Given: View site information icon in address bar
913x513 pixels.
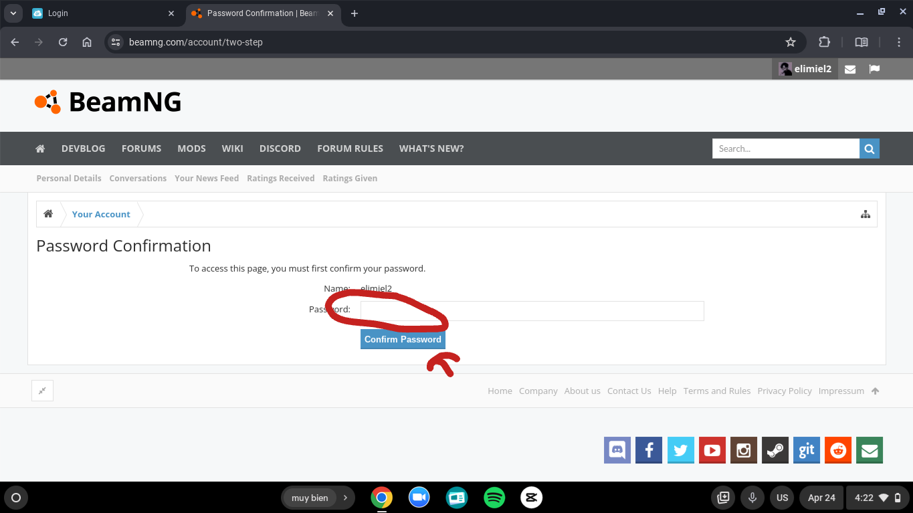Looking at the screenshot, I should [116, 42].
